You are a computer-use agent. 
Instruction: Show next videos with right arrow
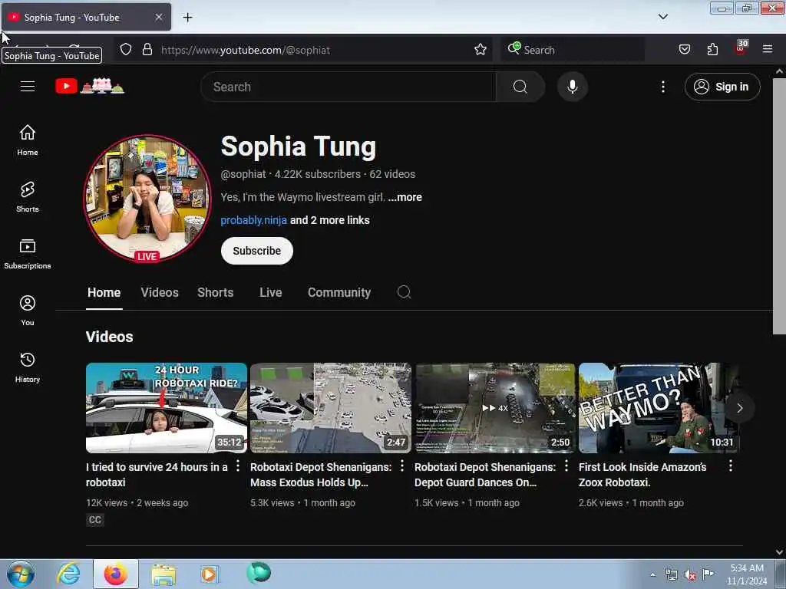tap(739, 408)
